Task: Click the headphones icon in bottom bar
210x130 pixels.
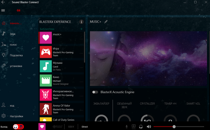Action: [141, 126]
